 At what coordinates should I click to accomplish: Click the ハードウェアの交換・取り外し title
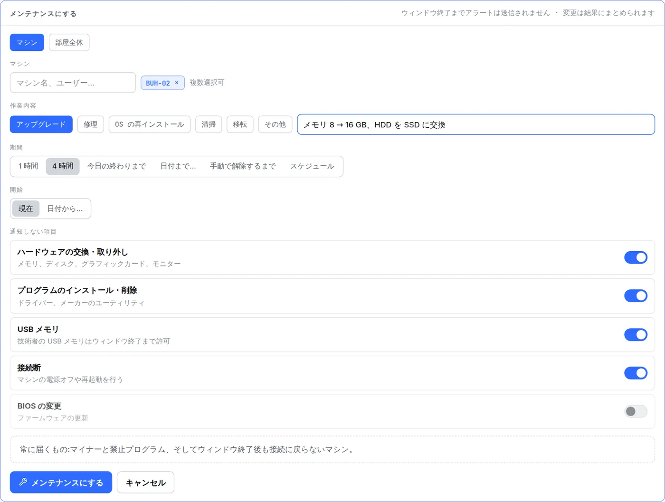point(73,252)
